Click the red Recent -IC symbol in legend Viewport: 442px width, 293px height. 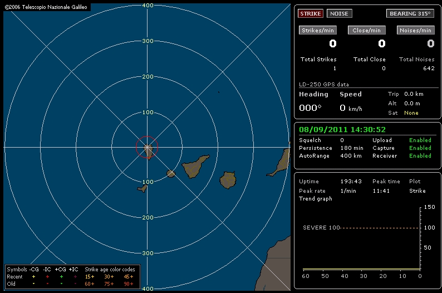pyautogui.click(x=47, y=276)
